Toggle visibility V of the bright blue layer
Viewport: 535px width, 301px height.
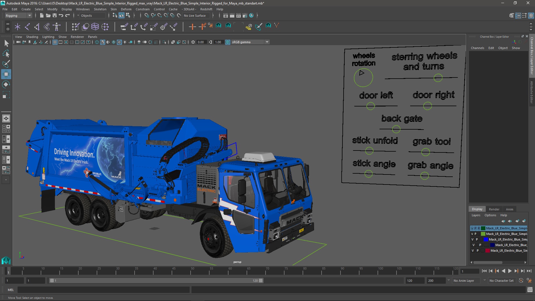point(472,239)
